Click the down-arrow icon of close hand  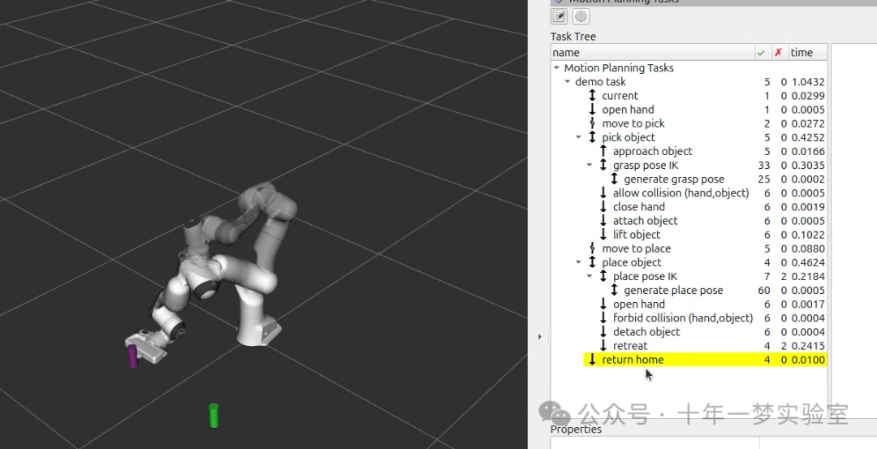603,207
